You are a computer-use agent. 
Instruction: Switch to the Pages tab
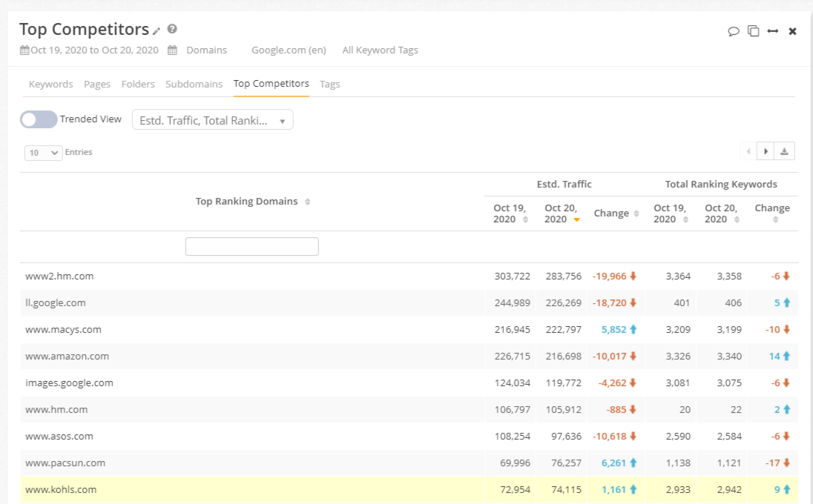(97, 84)
